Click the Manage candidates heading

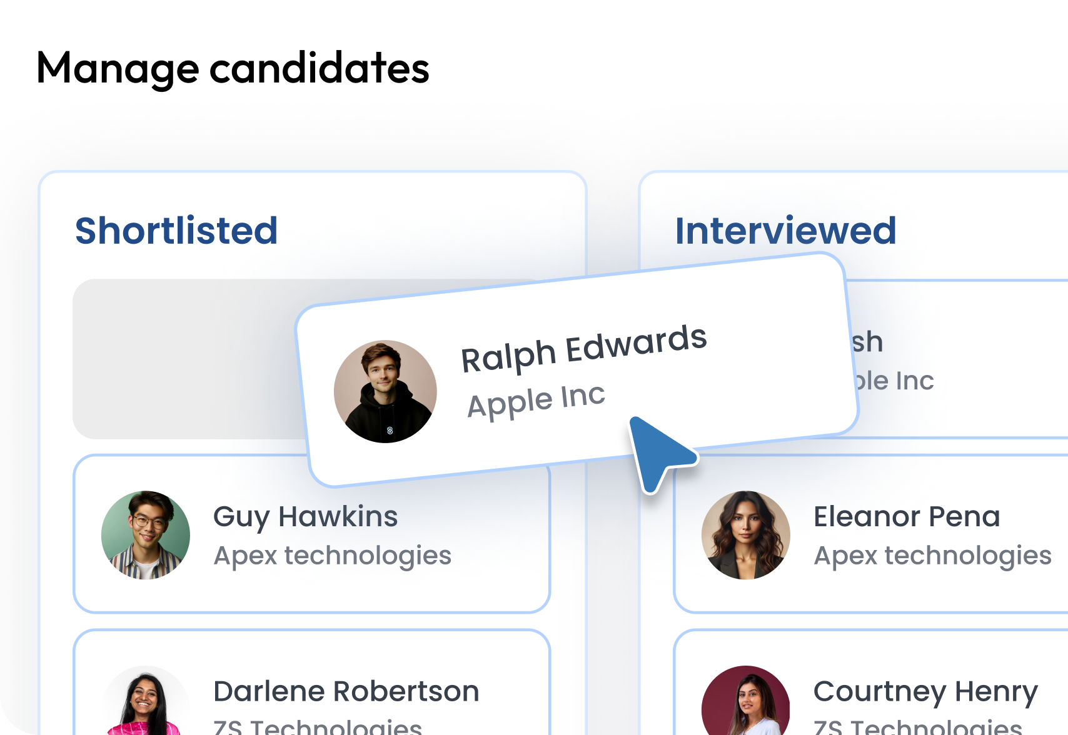(x=233, y=68)
